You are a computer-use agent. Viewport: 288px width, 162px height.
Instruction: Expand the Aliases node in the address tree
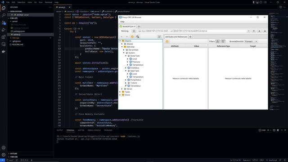coord(122,44)
